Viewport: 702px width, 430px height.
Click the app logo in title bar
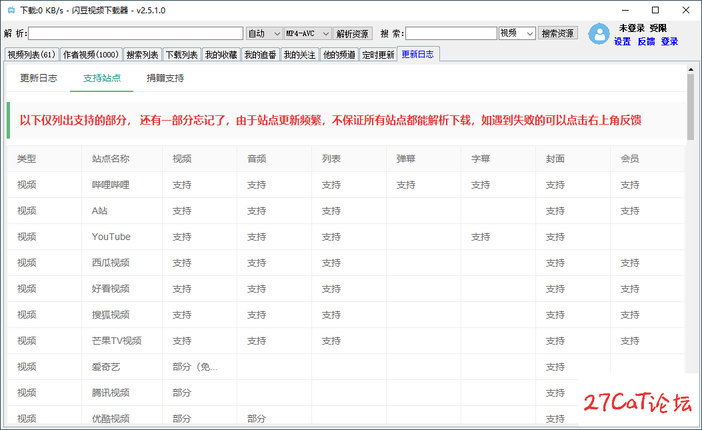coord(10,10)
